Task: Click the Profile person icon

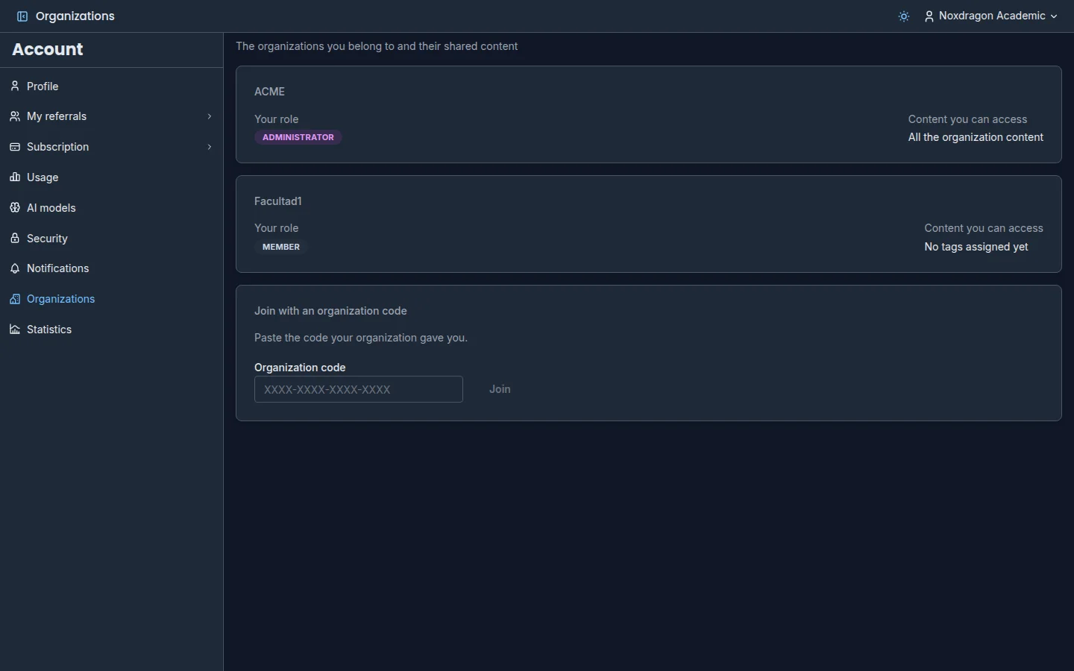Action: (15, 86)
